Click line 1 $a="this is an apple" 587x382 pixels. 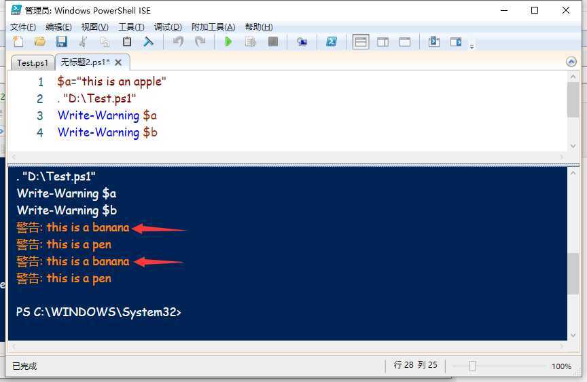(x=111, y=81)
